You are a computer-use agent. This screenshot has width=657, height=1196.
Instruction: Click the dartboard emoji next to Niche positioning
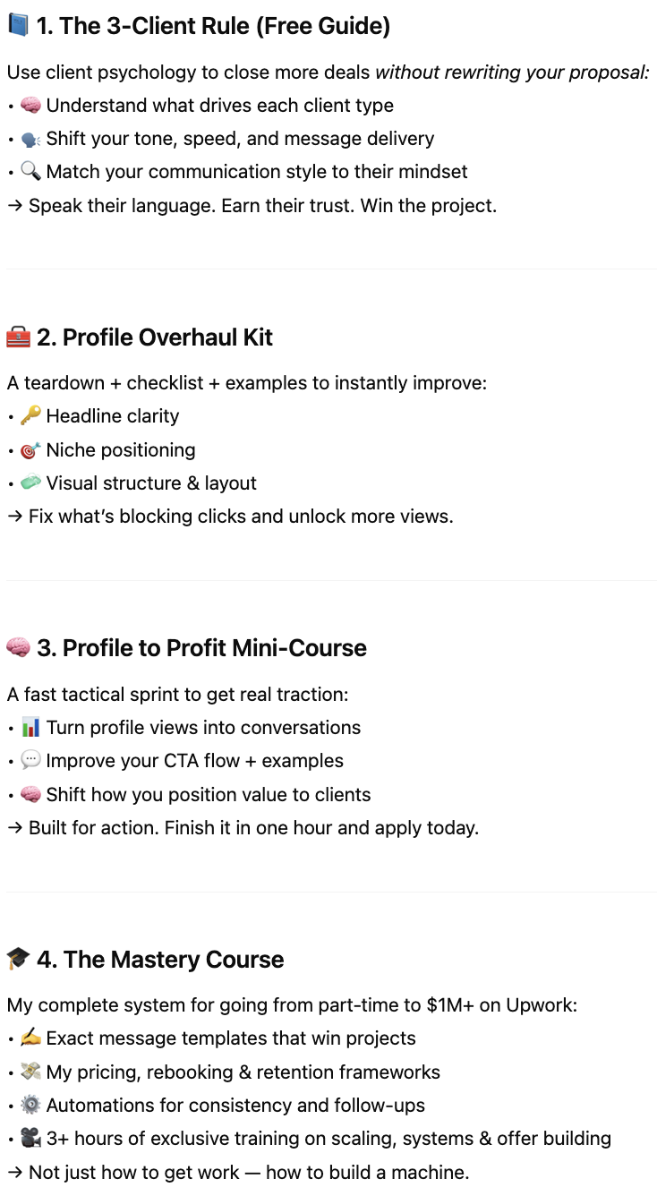pyautogui.click(x=30, y=449)
